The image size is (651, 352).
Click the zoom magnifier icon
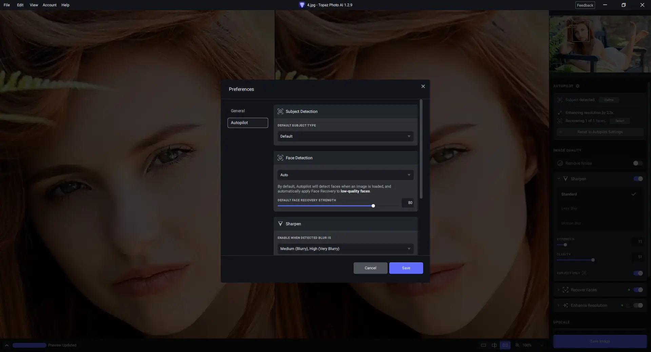[517, 345]
